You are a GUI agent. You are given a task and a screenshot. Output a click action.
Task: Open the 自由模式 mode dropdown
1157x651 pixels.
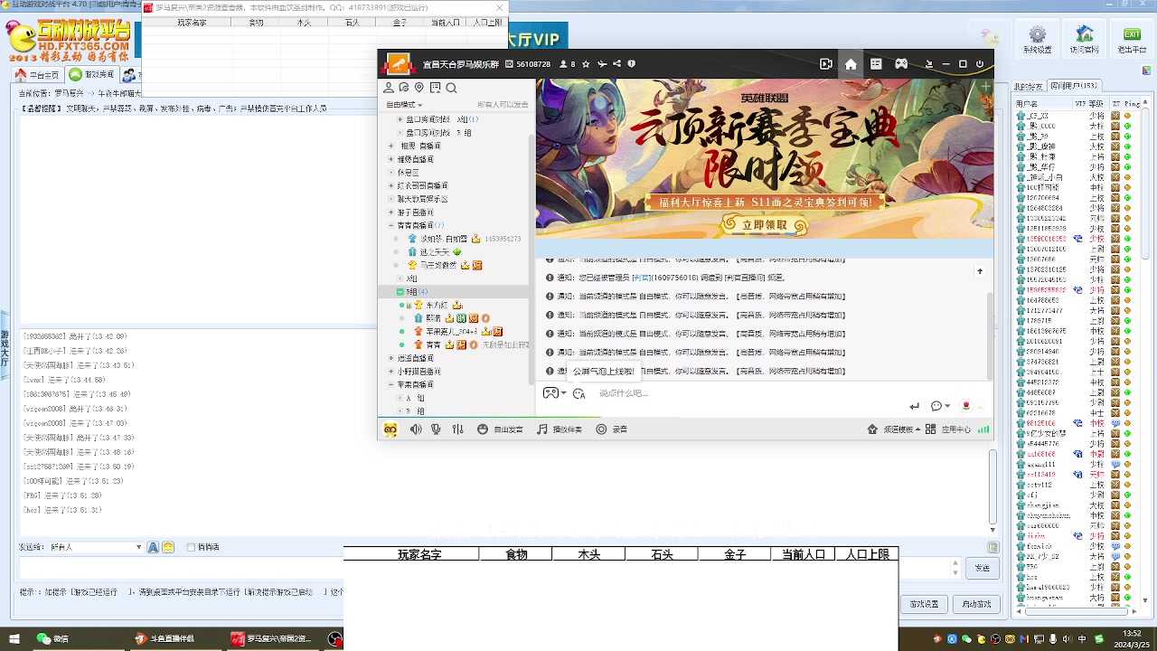point(404,105)
